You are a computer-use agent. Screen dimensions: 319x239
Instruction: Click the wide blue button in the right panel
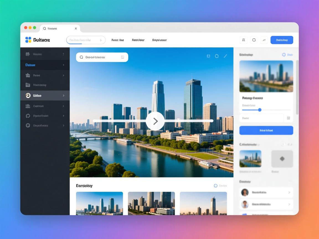[x=266, y=130]
